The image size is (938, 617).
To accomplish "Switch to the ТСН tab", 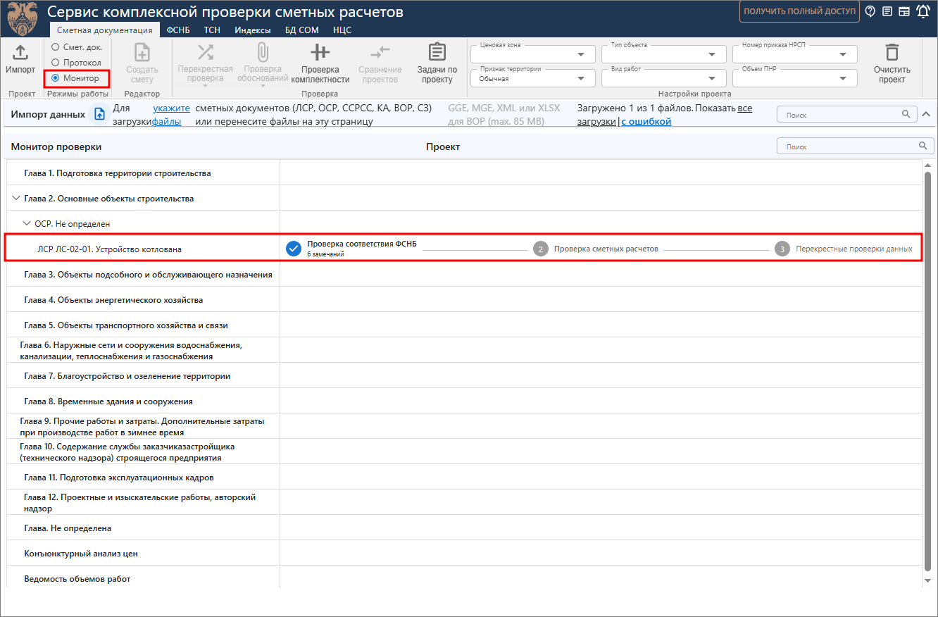I will click(212, 30).
